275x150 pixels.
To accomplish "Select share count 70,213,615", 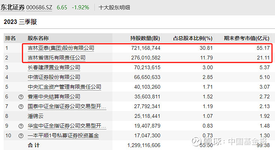I will tap(147, 67).
